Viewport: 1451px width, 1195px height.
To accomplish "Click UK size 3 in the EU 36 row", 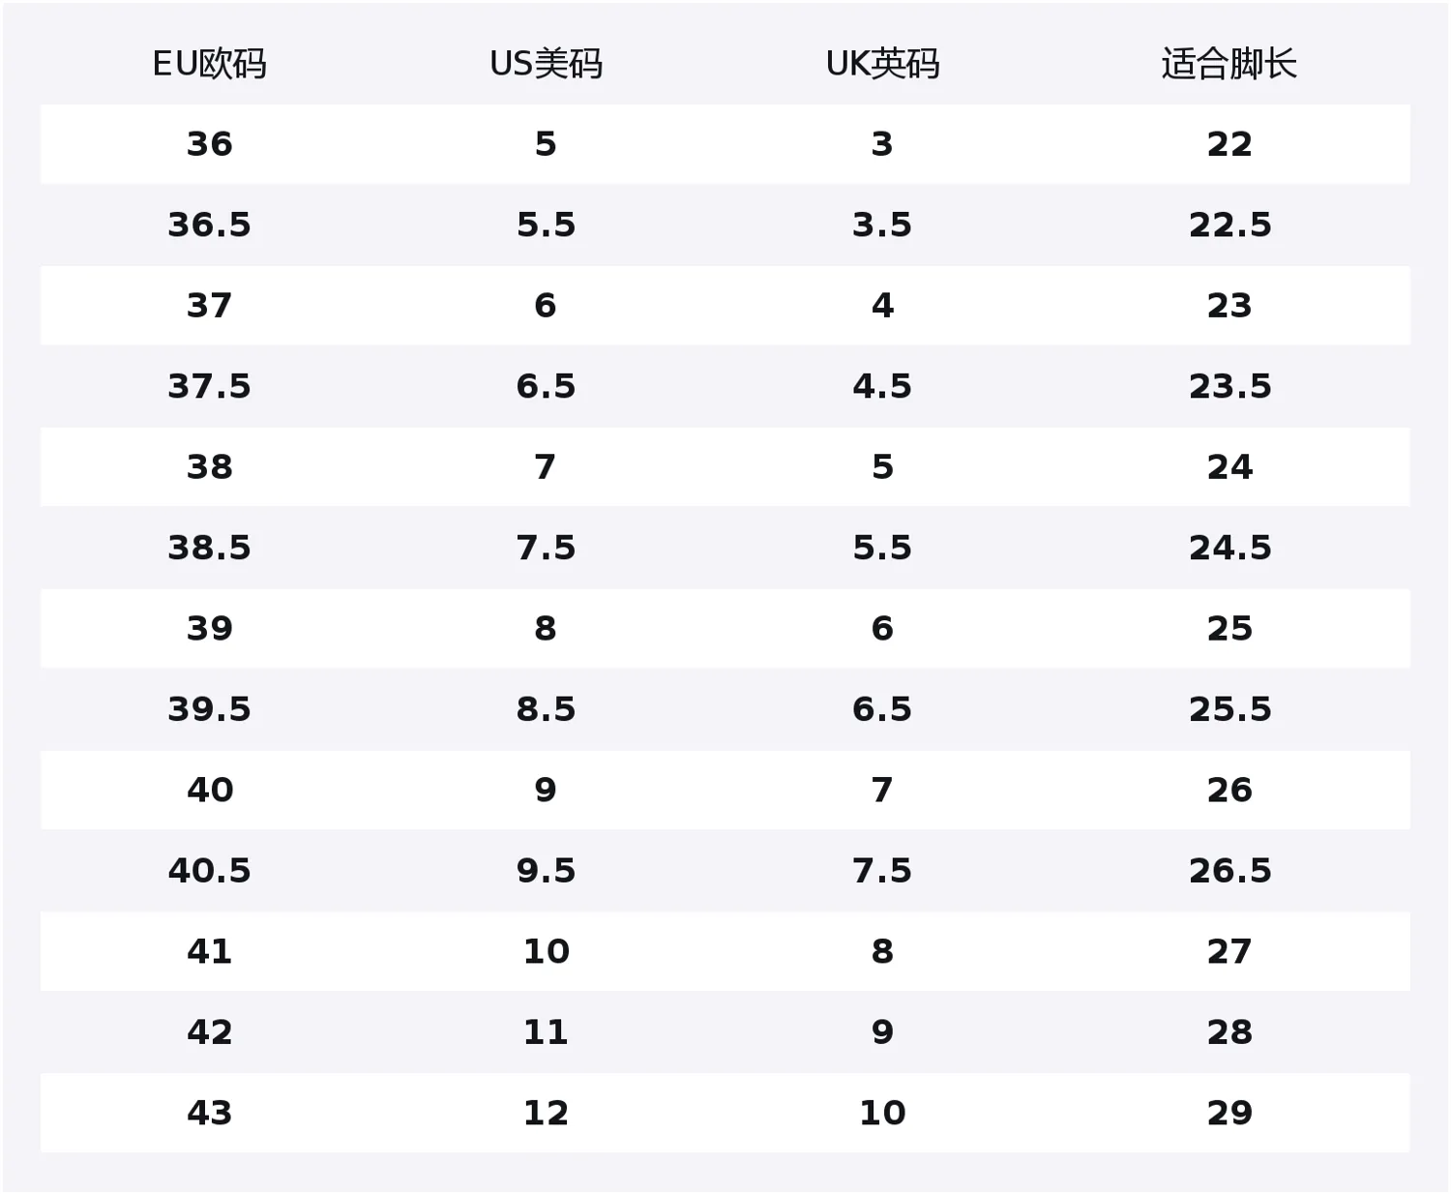I will [882, 144].
